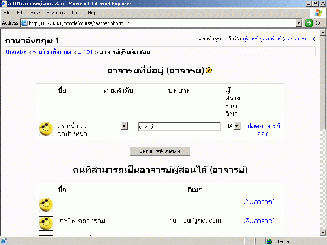Image resolution: width=327 pixels, height=245 pixels.
Task: Click the vertical scrollbar down arrow
Action: (323, 234)
